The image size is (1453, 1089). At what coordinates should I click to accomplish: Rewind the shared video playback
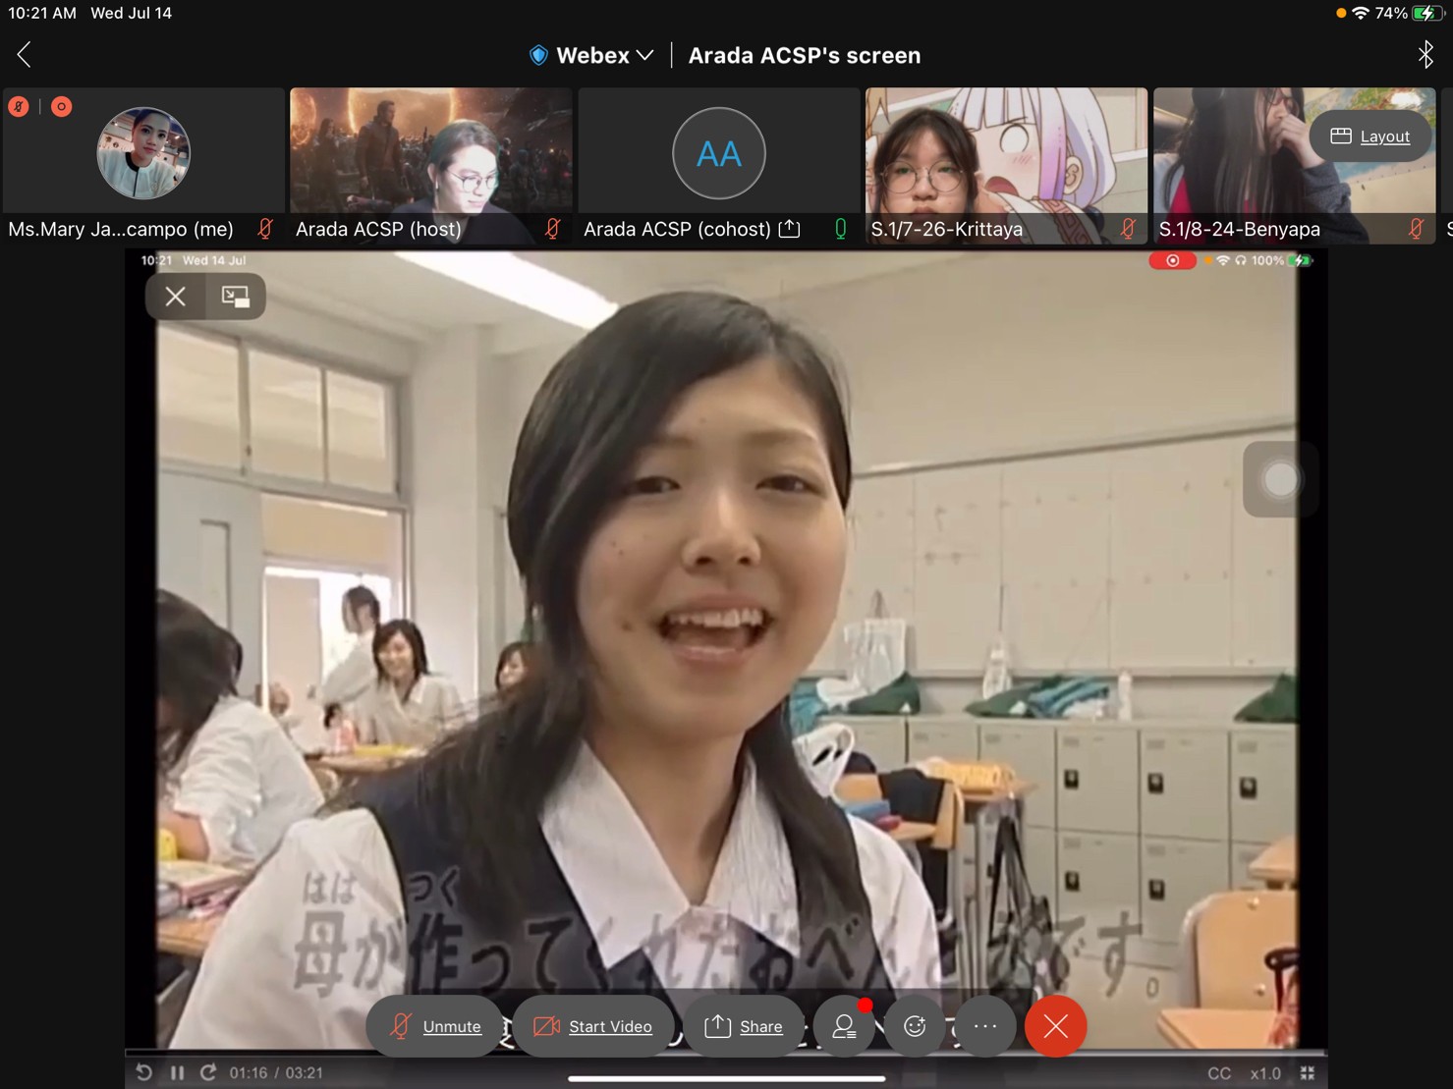144,1072
